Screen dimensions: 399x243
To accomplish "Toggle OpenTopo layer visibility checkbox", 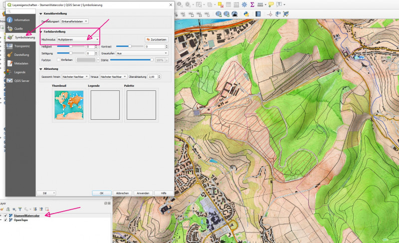I will coord(5,220).
